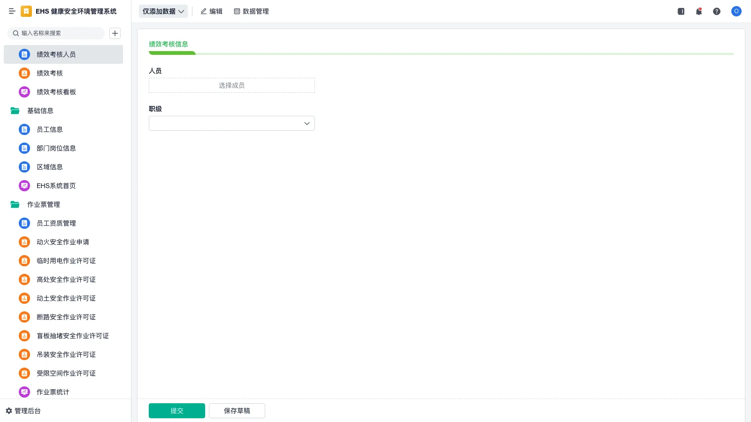
Task: Click 编辑 in the top toolbar
Action: (x=212, y=11)
